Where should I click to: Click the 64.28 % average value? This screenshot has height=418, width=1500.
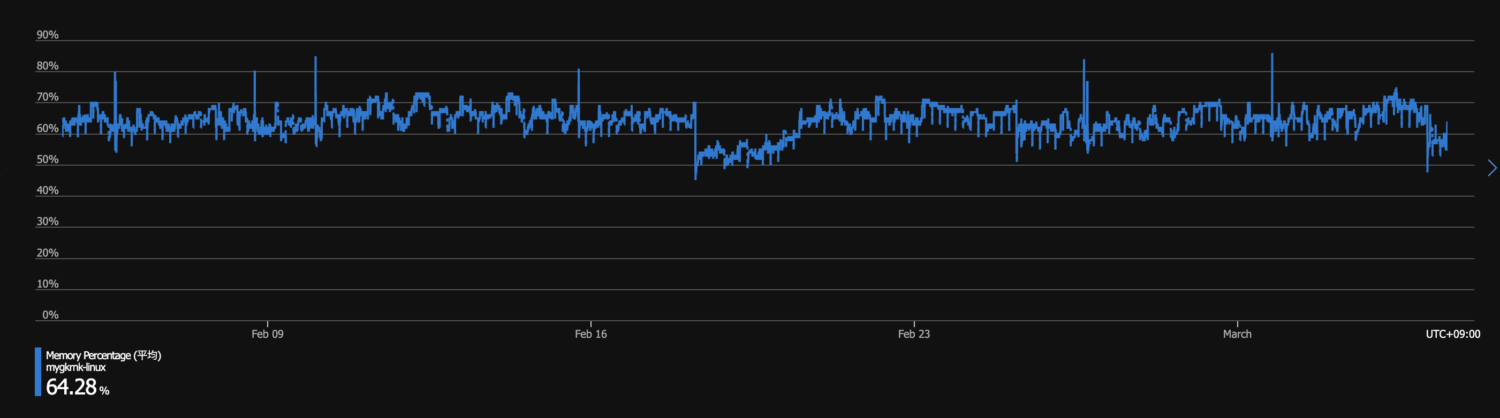pos(78,387)
